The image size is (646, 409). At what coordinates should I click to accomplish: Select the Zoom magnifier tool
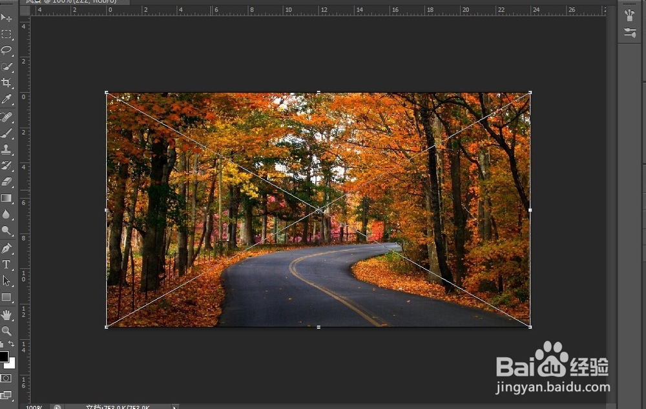pyautogui.click(x=6, y=331)
